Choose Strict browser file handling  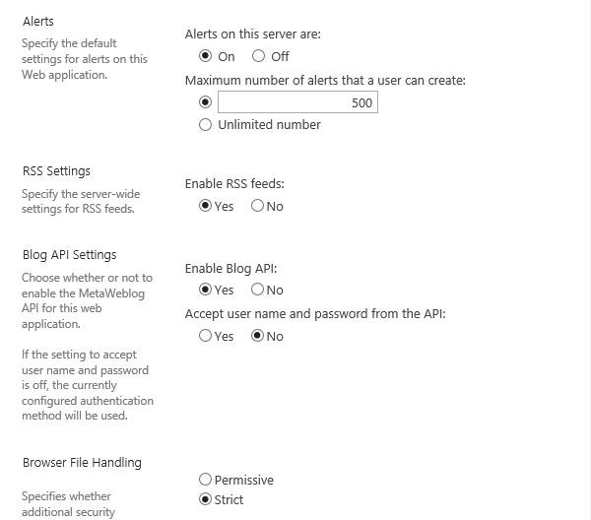205,499
